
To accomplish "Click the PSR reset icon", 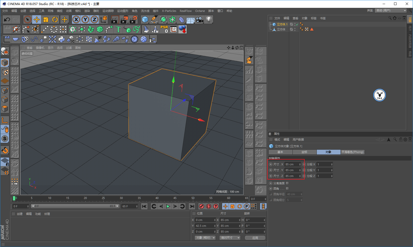I will [164, 29].
